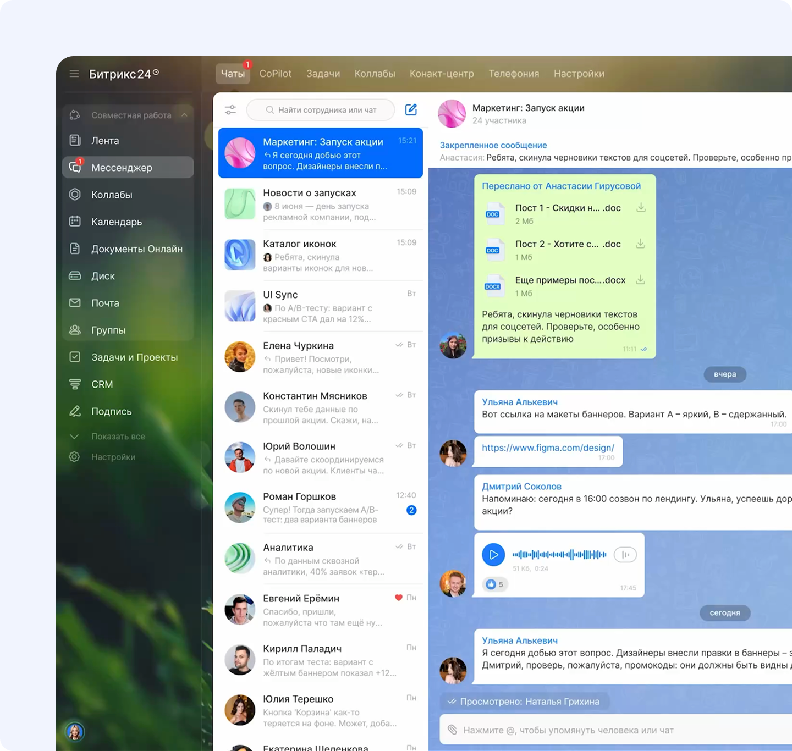Play the voice message audio

tap(493, 555)
